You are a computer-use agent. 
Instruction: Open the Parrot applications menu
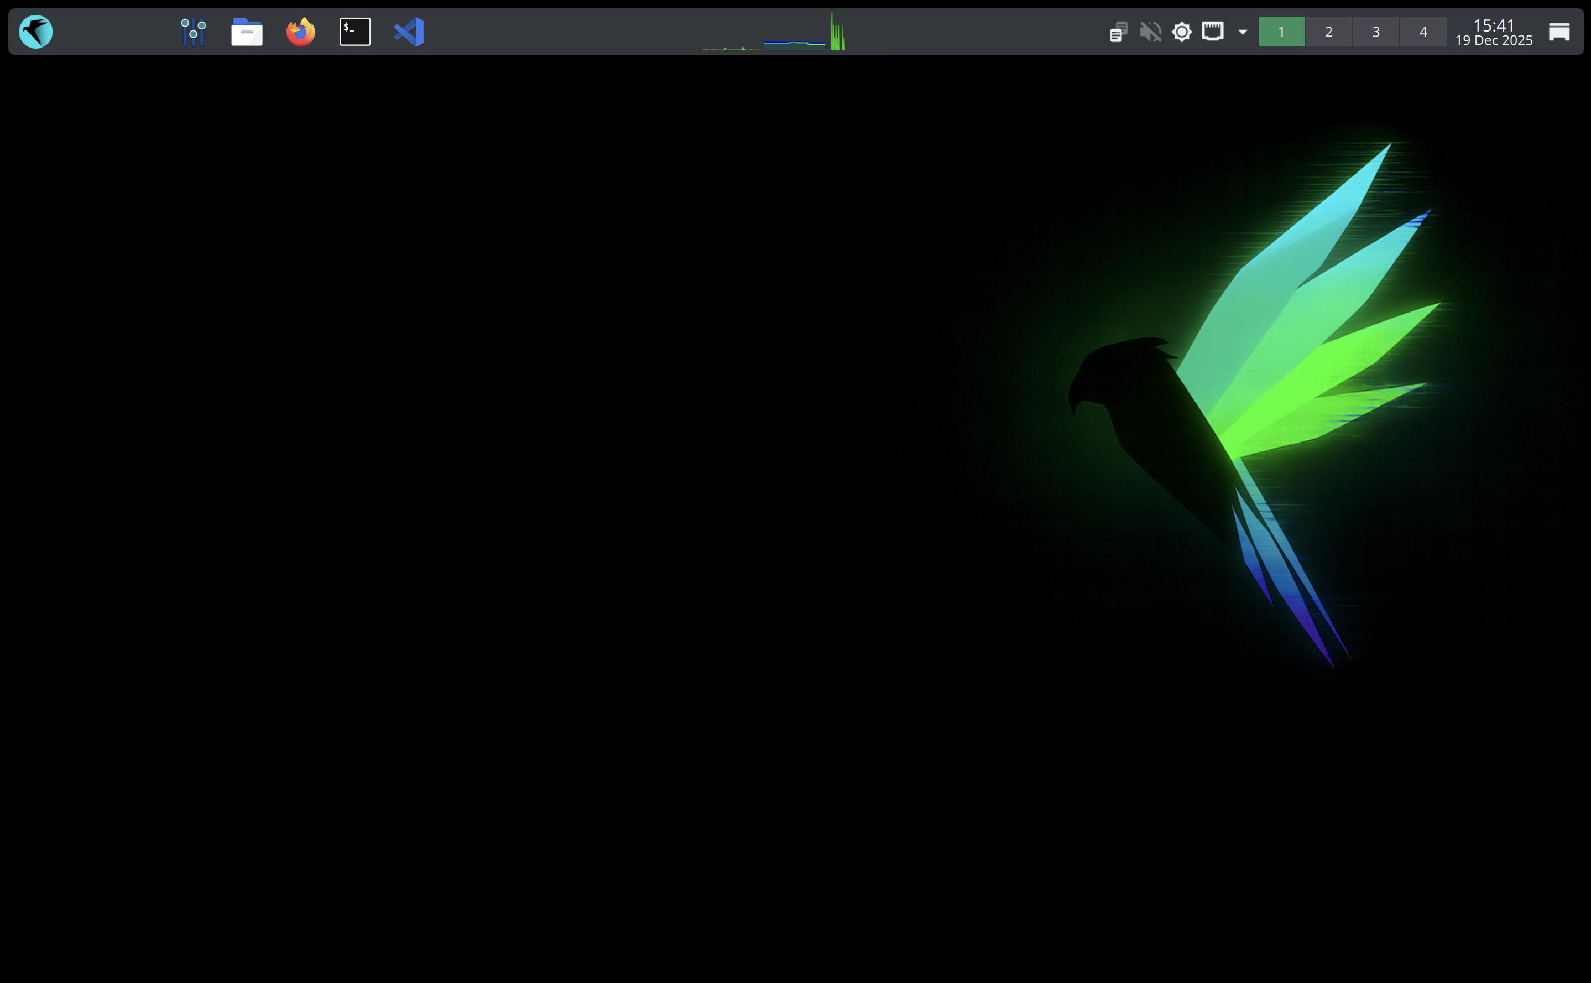point(36,30)
